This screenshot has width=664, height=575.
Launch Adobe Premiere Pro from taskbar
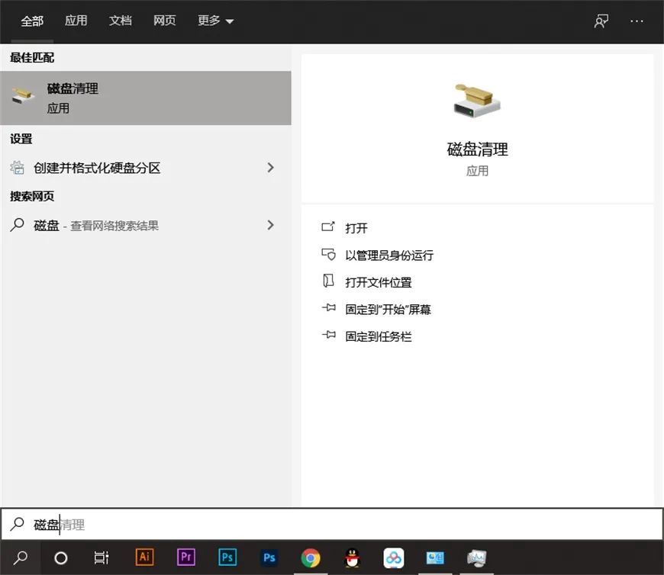tap(186, 557)
